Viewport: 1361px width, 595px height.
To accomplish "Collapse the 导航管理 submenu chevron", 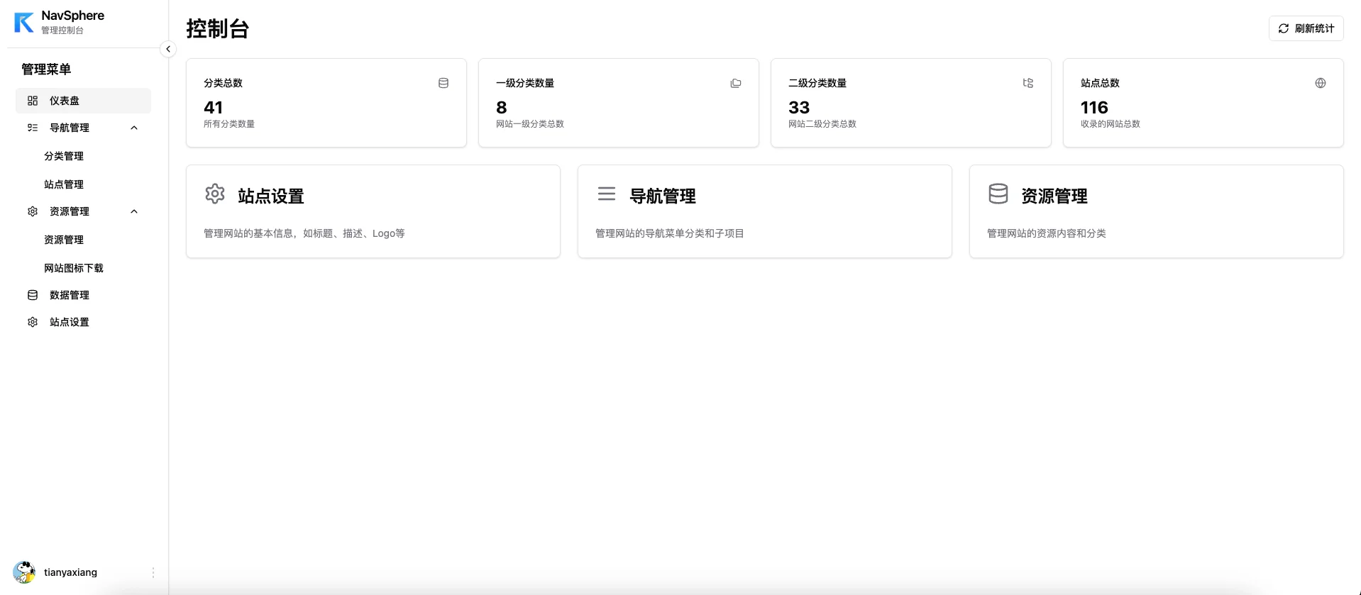I will [x=134, y=128].
